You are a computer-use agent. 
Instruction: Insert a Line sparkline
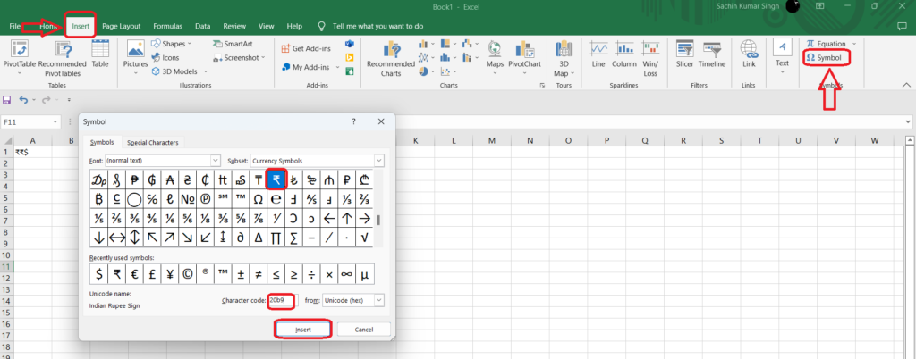(x=598, y=54)
